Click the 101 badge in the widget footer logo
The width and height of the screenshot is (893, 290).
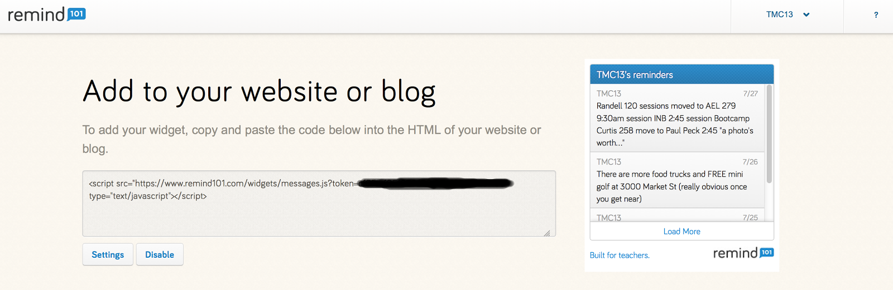[x=767, y=253]
